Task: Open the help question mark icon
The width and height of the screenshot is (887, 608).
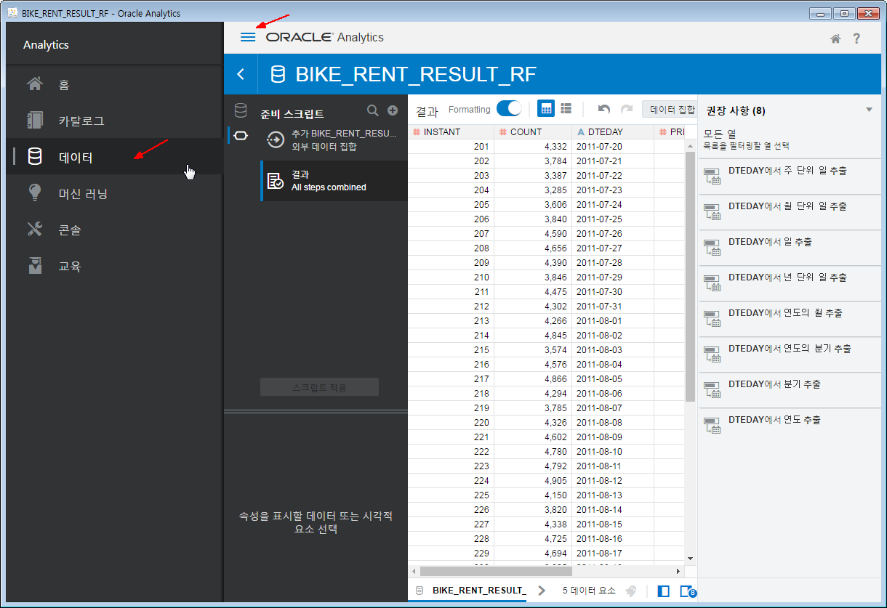Action: pos(857,38)
